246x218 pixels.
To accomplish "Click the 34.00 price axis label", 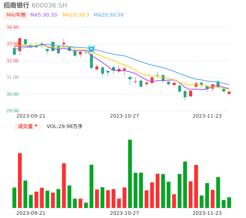I will pos(13,27).
